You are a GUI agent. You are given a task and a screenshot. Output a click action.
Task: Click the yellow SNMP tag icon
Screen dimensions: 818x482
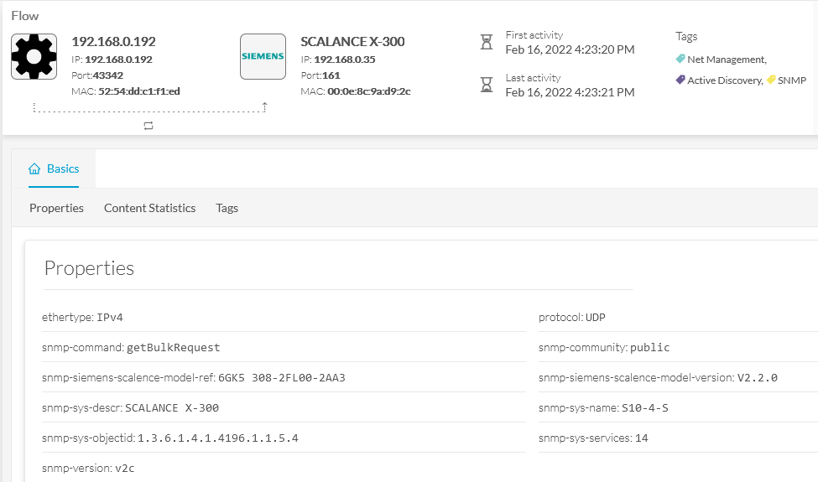[x=771, y=80]
